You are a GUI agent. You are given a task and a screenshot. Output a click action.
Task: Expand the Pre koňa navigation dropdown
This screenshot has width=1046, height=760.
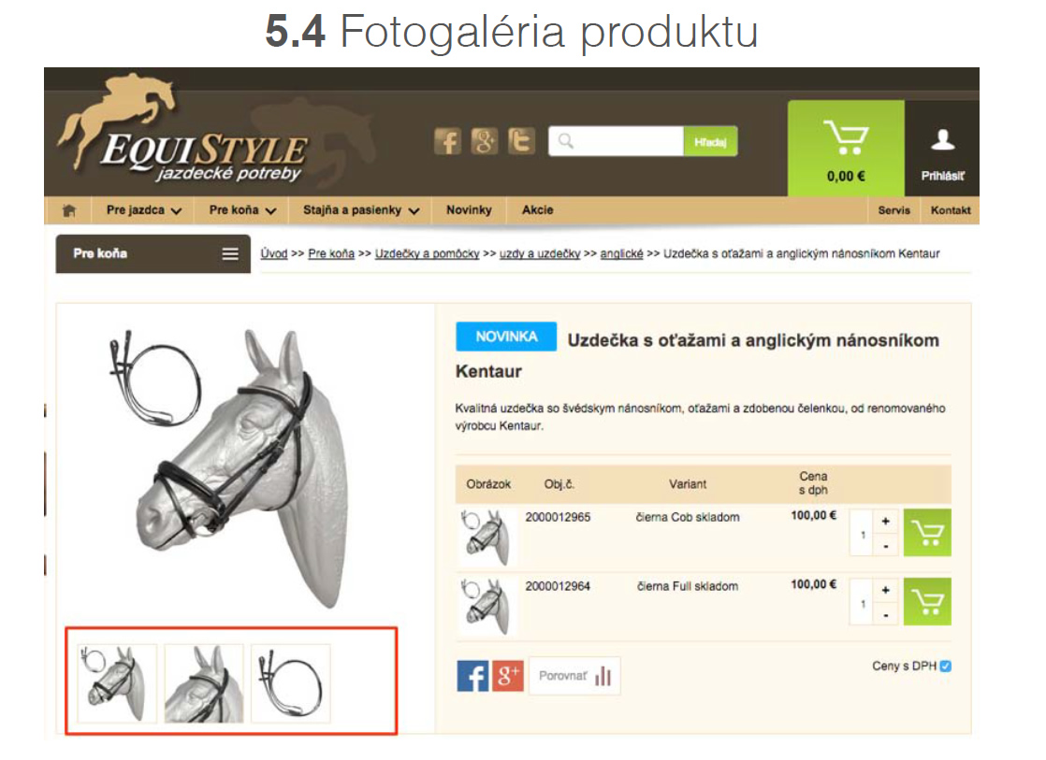[x=242, y=210]
